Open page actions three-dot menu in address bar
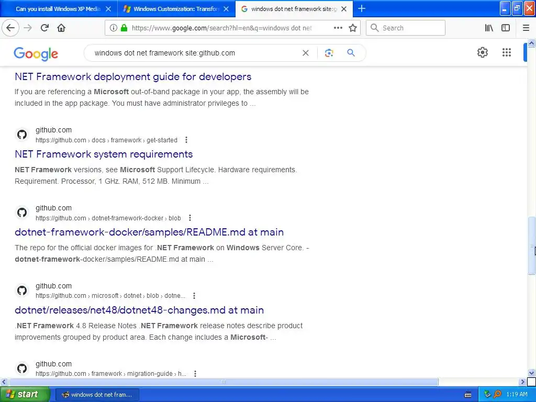Screen dimensions: 536x402 pyautogui.click(x=338, y=28)
